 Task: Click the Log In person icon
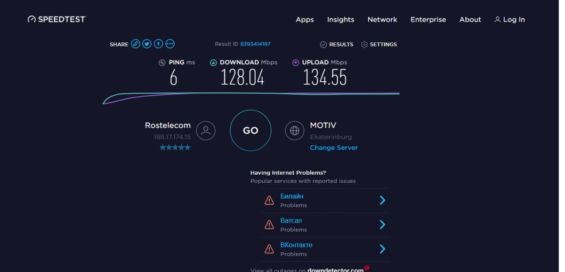click(x=497, y=19)
